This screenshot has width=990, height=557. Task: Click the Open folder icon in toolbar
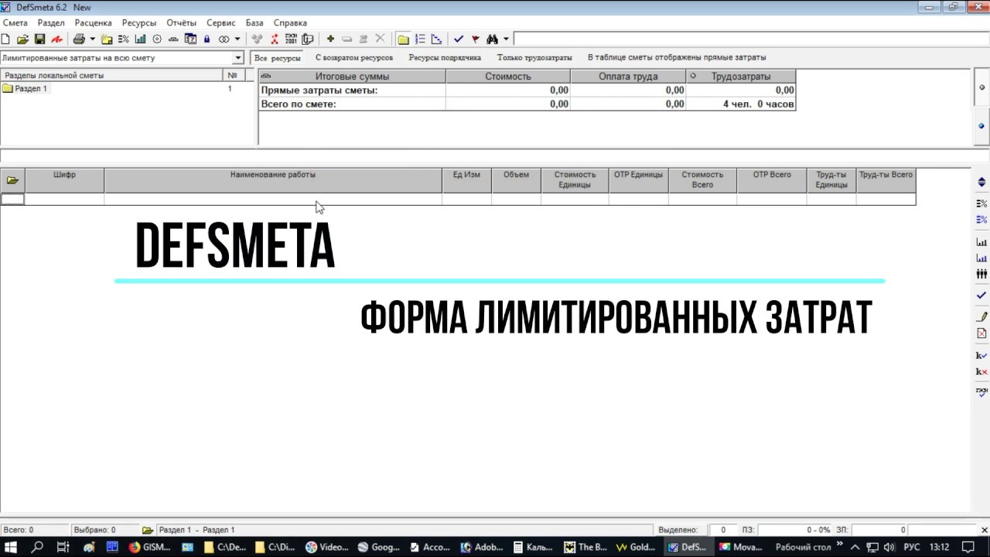coord(22,39)
